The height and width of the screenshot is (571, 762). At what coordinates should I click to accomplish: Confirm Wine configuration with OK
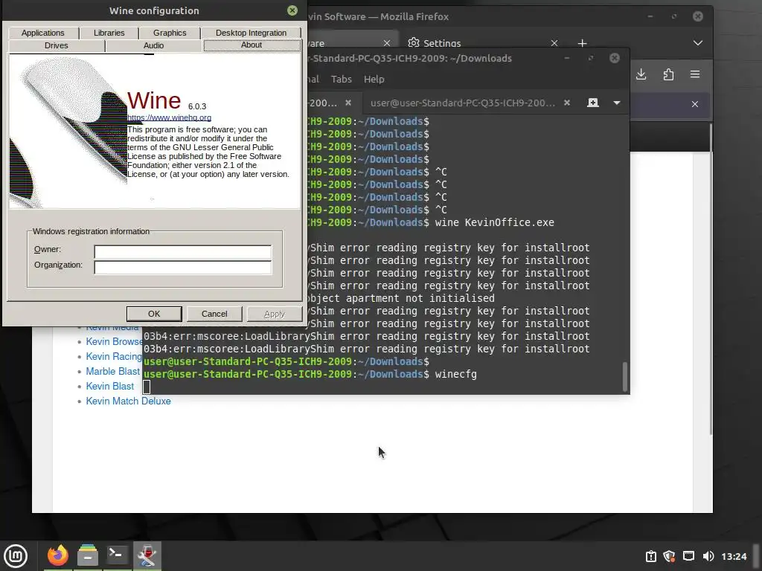(154, 314)
